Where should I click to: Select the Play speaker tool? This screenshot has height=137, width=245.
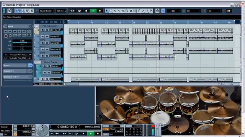[x=147, y=11]
